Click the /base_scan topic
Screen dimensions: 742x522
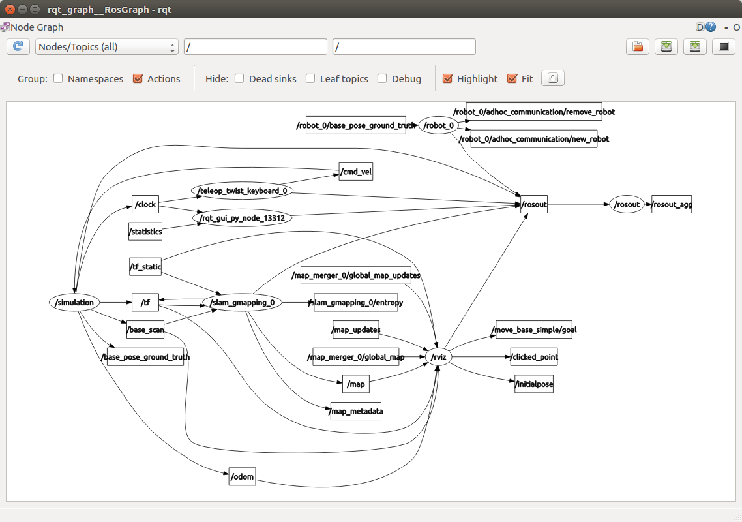[145, 330]
